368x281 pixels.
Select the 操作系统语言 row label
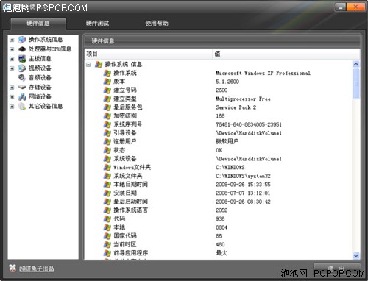(x=130, y=210)
